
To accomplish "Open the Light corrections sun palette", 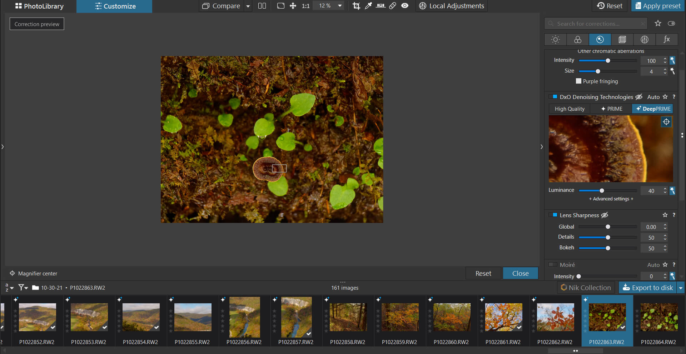I will pyautogui.click(x=555, y=39).
